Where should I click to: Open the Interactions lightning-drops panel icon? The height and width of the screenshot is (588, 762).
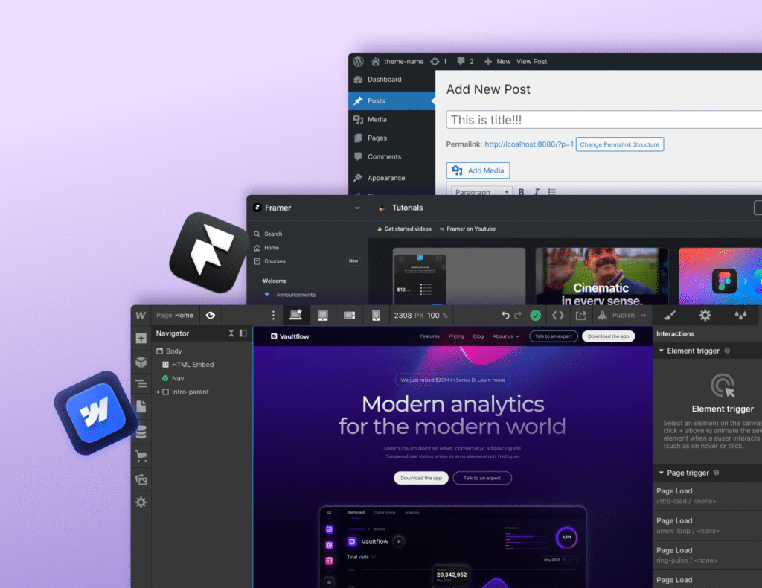point(740,316)
